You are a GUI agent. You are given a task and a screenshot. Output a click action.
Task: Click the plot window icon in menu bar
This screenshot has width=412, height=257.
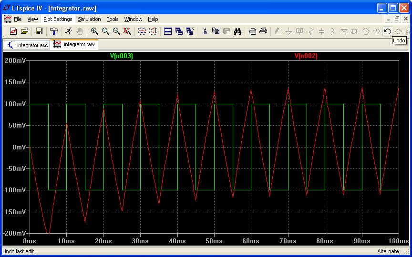[x=7, y=19]
